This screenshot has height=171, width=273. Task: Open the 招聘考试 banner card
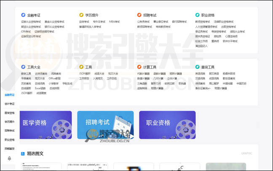(x=105, y=125)
